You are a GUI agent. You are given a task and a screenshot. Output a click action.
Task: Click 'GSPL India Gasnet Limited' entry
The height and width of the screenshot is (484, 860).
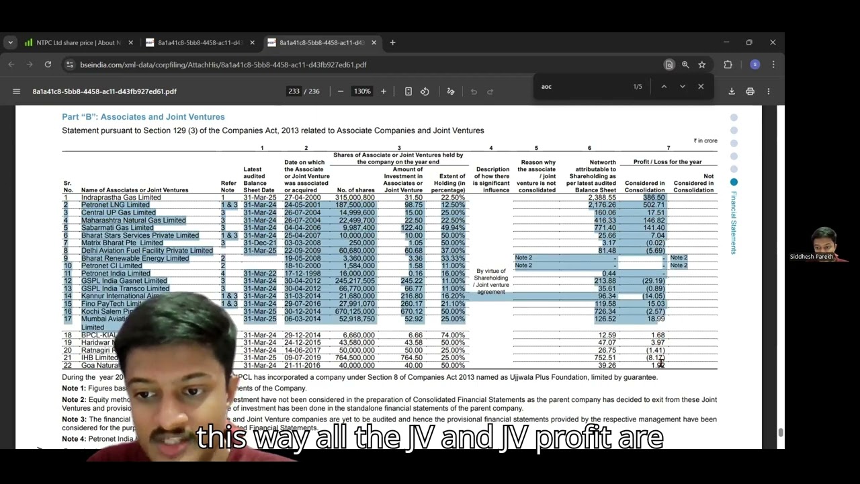pyautogui.click(x=124, y=281)
